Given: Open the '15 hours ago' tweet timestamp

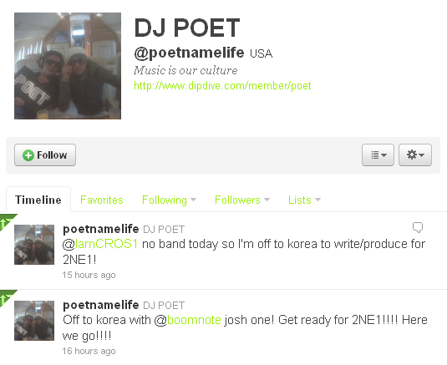Looking at the screenshot, I should [x=89, y=275].
